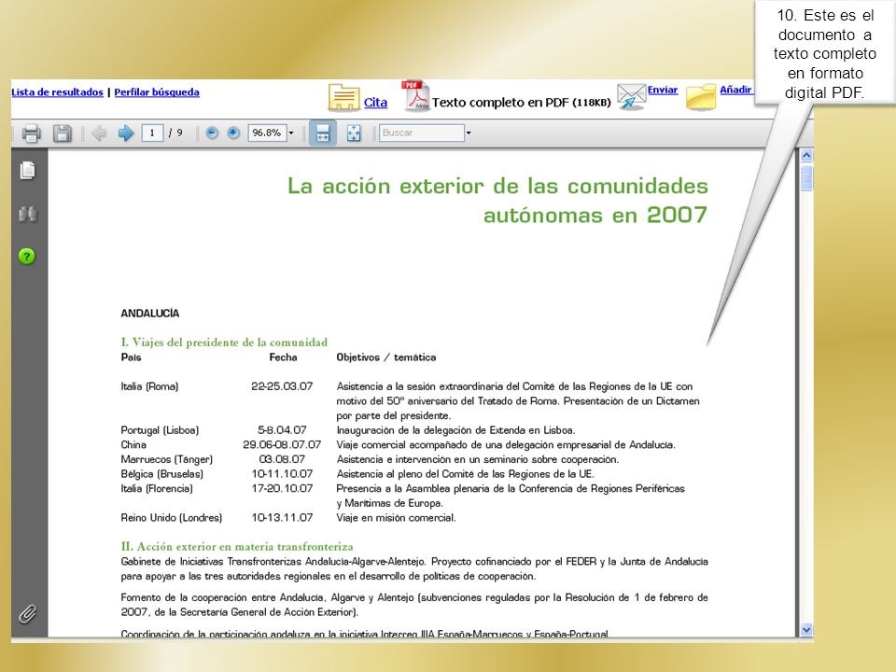Viewport: 896px width, 672px height.
Task: Click the Objetivos / temática column header
Action: 386,357
